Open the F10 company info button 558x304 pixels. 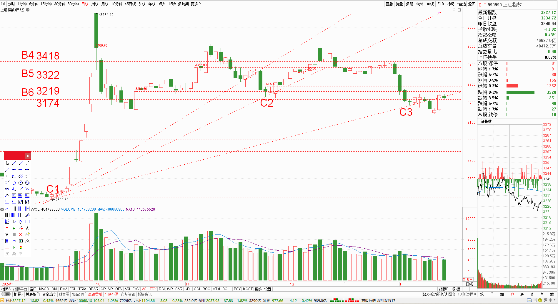pyautogui.click(x=441, y=4)
